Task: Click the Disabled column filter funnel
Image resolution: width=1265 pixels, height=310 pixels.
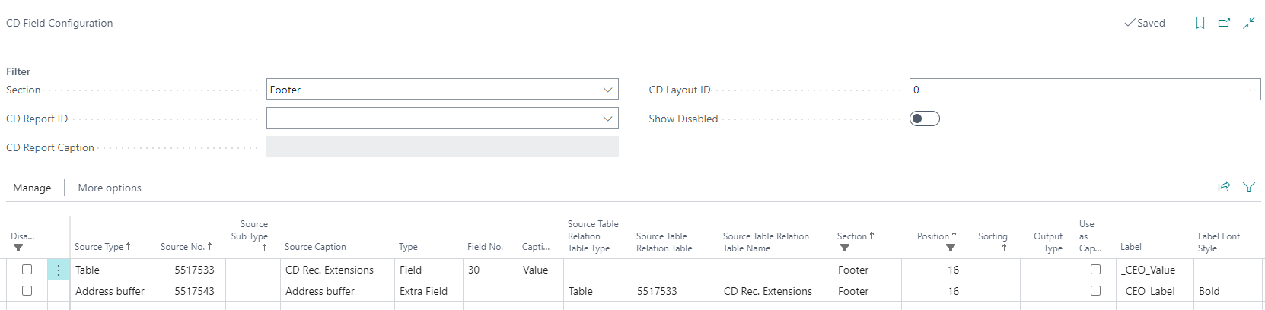Action: (x=18, y=248)
